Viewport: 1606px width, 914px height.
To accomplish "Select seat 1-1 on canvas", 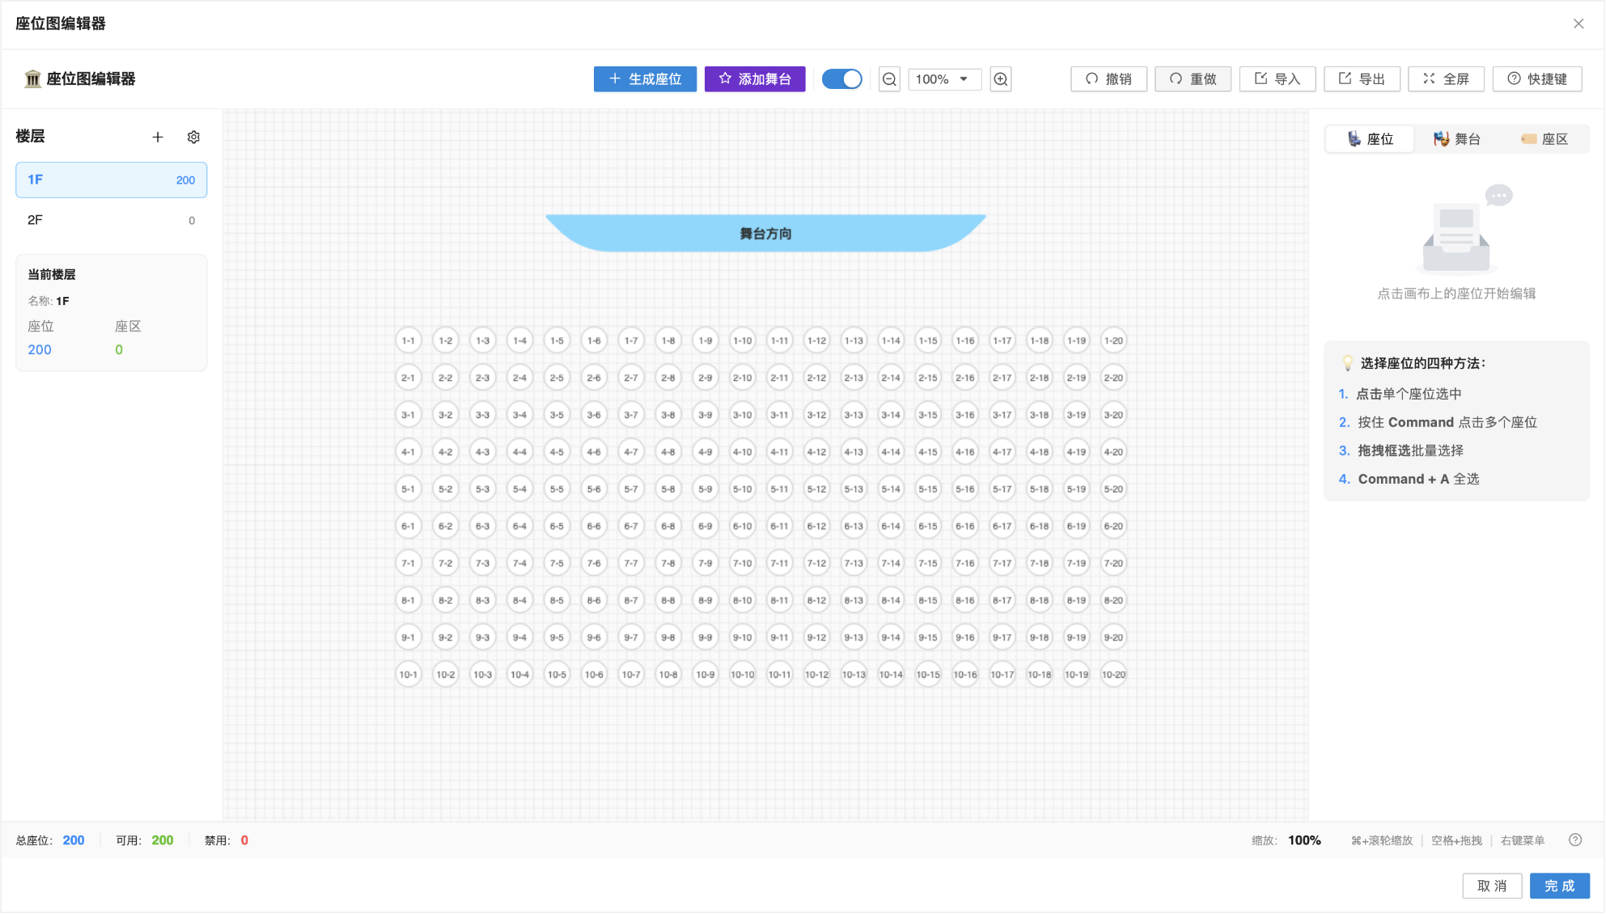I will click(x=409, y=341).
